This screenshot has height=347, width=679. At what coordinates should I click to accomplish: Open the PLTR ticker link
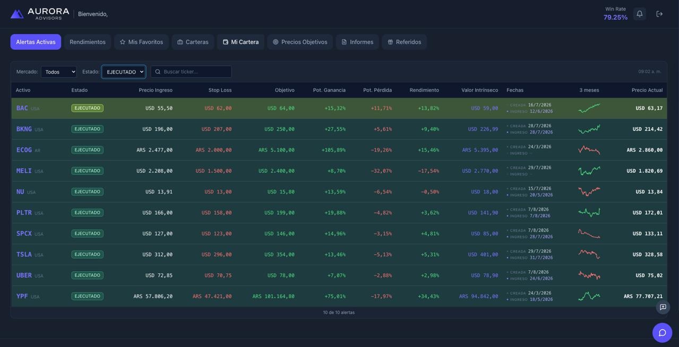24,212
